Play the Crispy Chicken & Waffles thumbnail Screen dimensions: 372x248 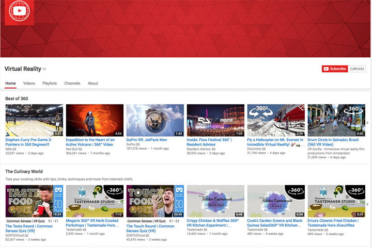215,201
